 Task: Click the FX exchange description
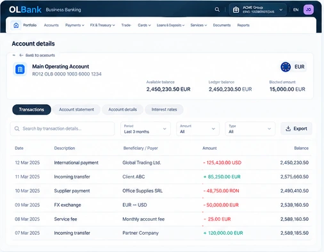coord(67,205)
